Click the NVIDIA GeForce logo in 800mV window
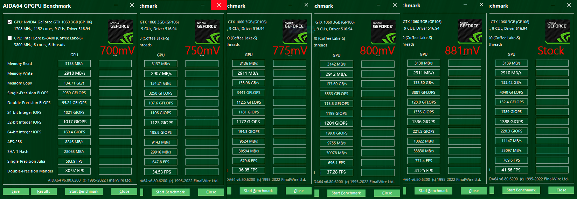Image resolution: width=577 pixels, height=199 pixels. (x=383, y=32)
